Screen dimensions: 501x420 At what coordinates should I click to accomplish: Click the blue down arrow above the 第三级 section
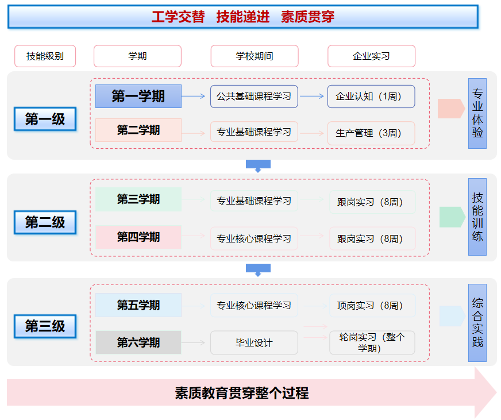point(258,269)
